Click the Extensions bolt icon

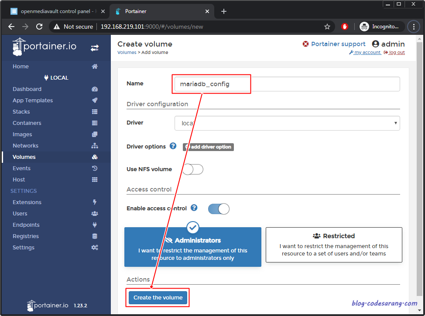[95, 202]
